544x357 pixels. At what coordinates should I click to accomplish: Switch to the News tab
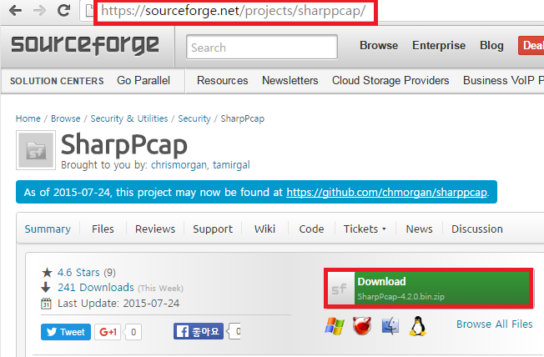click(419, 229)
